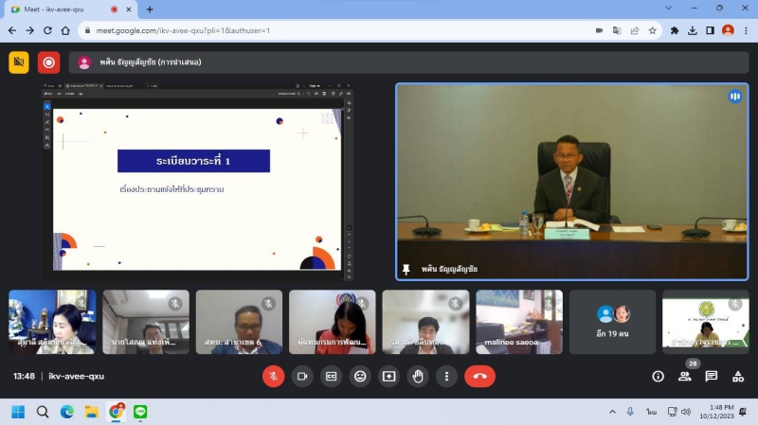
Task: Open the LINE app from the taskbar
Action: click(x=140, y=412)
